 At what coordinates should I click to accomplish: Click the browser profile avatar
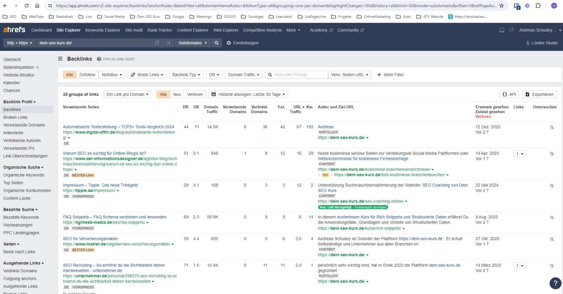point(554,6)
